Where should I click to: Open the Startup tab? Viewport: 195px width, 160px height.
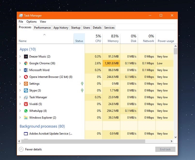coord(76,28)
